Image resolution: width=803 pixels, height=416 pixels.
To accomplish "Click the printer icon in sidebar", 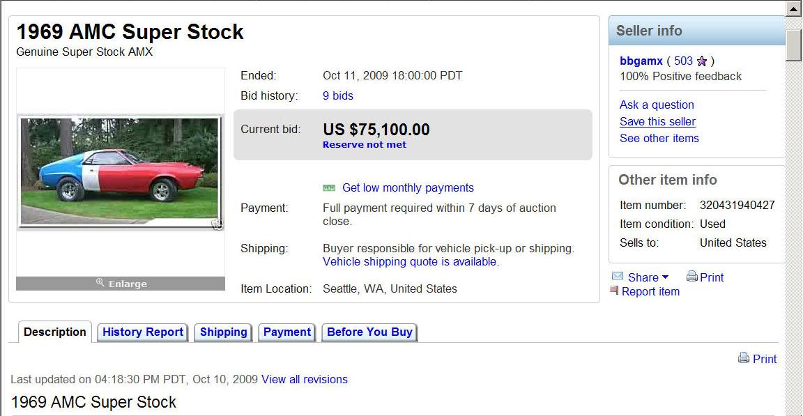I will (692, 277).
